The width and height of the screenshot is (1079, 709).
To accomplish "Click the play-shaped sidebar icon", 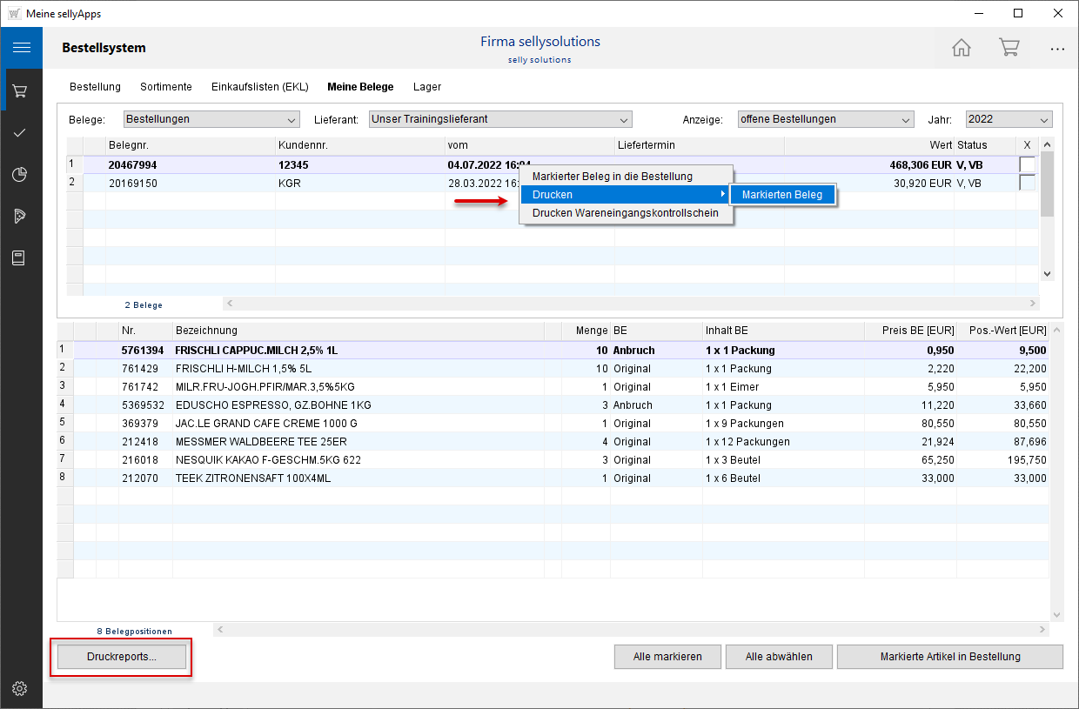I will (x=21, y=216).
